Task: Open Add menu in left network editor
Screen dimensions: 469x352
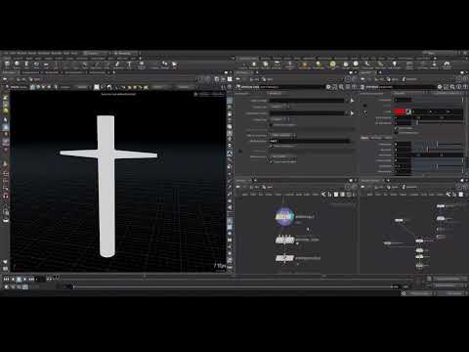Action: [245, 195]
